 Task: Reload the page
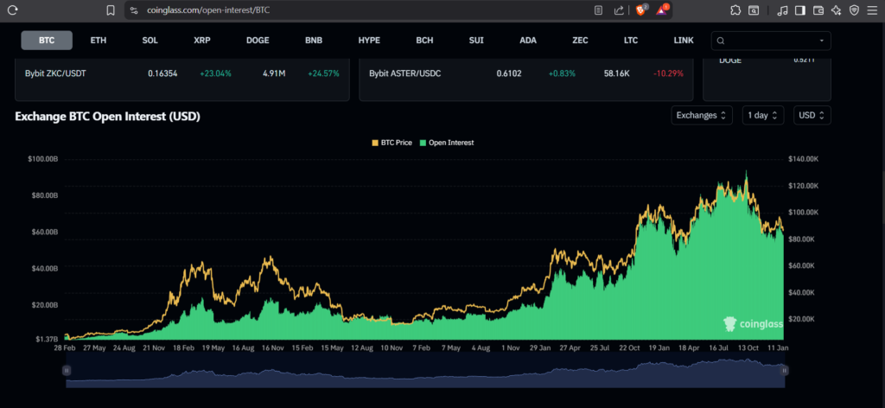(13, 10)
